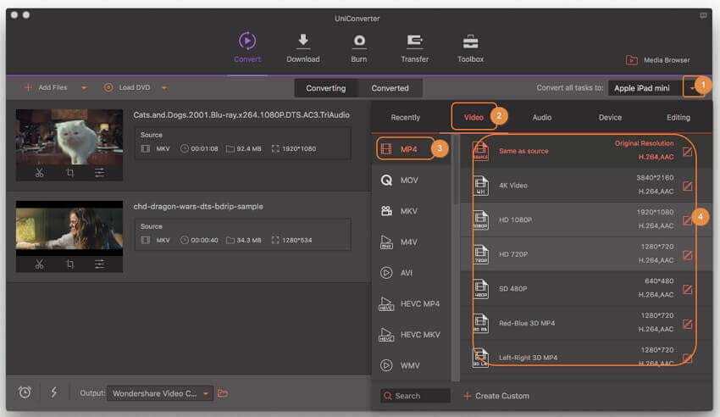Expand the Add Files dropdown arrow
The image size is (720, 417).
point(84,87)
